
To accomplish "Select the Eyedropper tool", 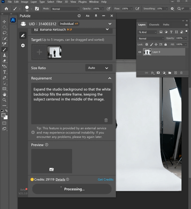I will 4,44.
